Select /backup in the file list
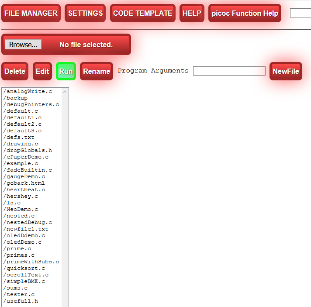The height and width of the screenshot is (307, 311). coord(32,98)
